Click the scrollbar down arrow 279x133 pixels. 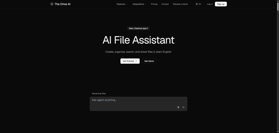point(278,132)
